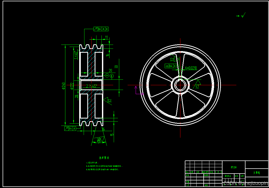Click the datum B circle symbol
The image size is (269, 188).
point(112,76)
